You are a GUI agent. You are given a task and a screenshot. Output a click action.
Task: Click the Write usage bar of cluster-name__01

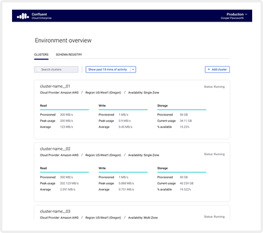click(123, 110)
